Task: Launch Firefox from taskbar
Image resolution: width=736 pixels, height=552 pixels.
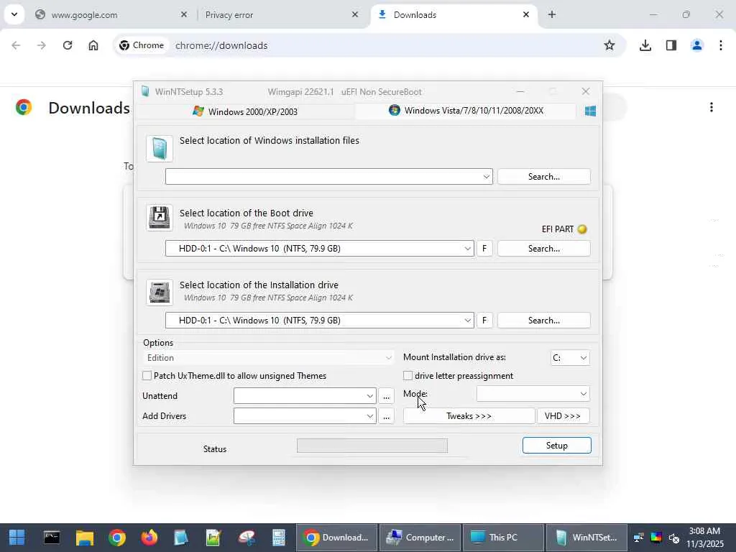Action: pos(149,538)
